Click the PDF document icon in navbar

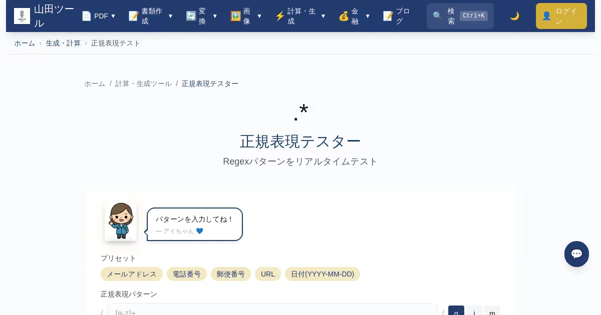(x=87, y=16)
